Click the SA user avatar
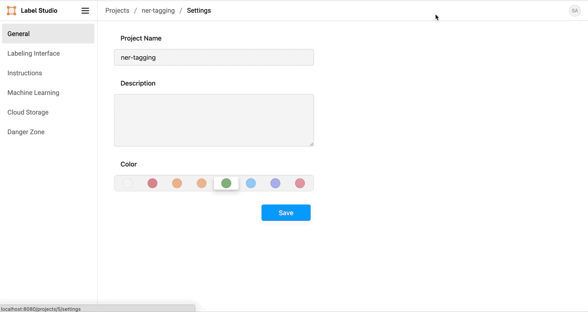This screenshot has width=588, height=312. click(575, 10)
